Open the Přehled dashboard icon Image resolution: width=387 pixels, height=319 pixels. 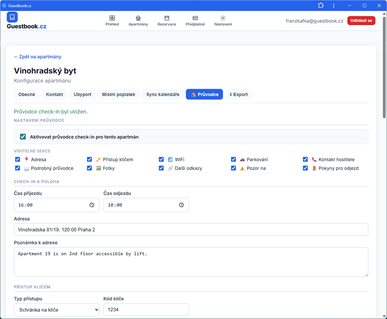tap(112, 18)
